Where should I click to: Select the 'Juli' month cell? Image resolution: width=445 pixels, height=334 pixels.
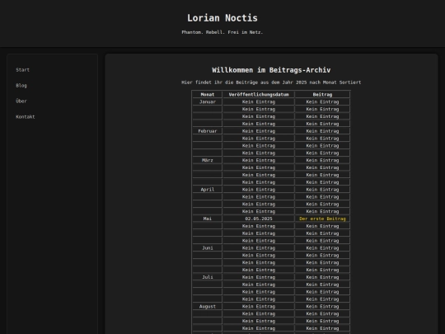point(208,277)
